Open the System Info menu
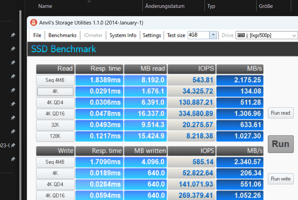 point(123,35)
